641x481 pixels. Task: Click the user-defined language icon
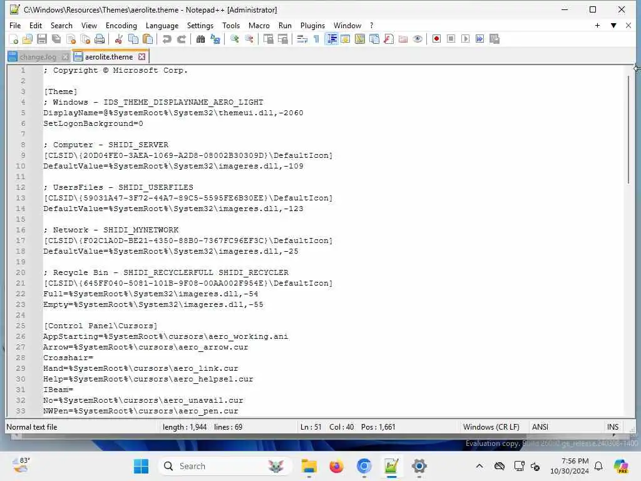(346, 39)
